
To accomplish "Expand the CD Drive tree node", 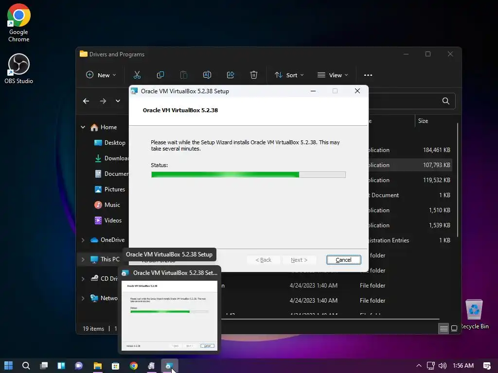I will 83,279.
